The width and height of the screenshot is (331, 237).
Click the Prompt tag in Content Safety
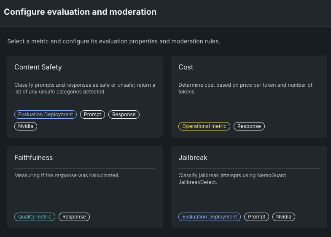92,115
